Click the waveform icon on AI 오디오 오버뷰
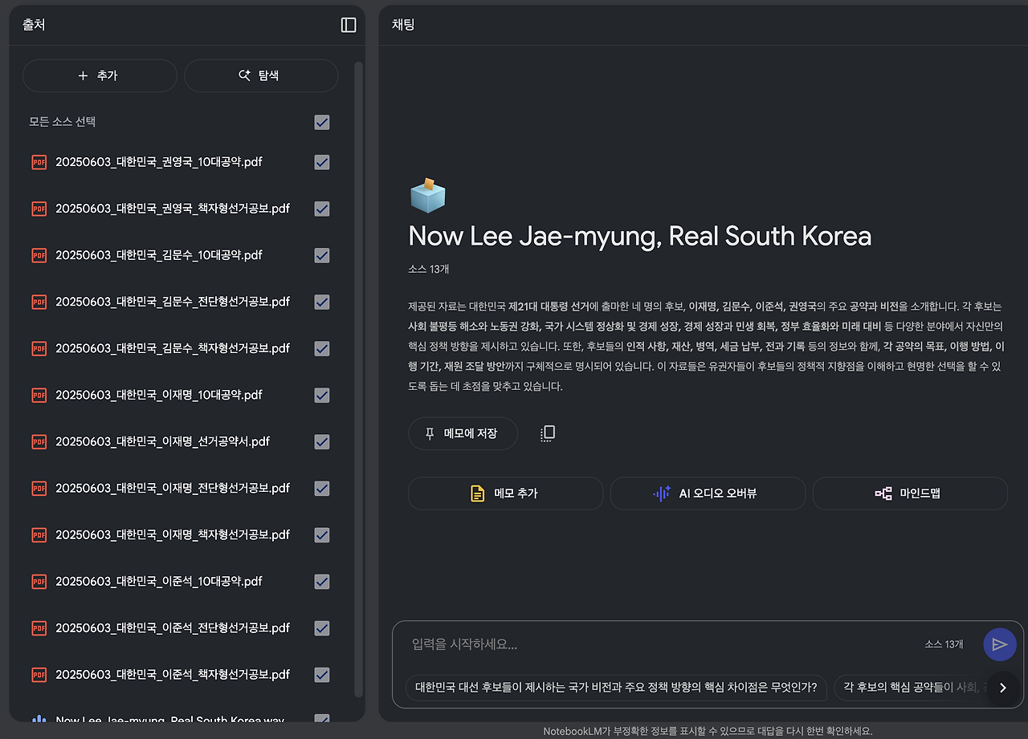 (x=660, y=493)
